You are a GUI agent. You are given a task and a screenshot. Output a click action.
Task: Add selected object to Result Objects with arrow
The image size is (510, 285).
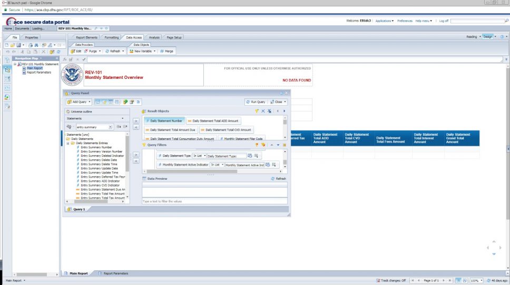point(136,121)
